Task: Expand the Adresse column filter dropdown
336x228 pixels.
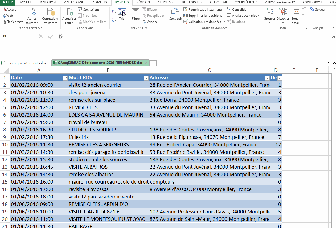Action: point(267,78)
